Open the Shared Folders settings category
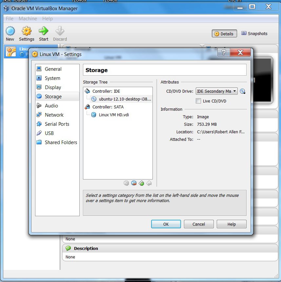The height and width of the screenshot is (282, 281). pyautogui.click(x=57, y=142)
